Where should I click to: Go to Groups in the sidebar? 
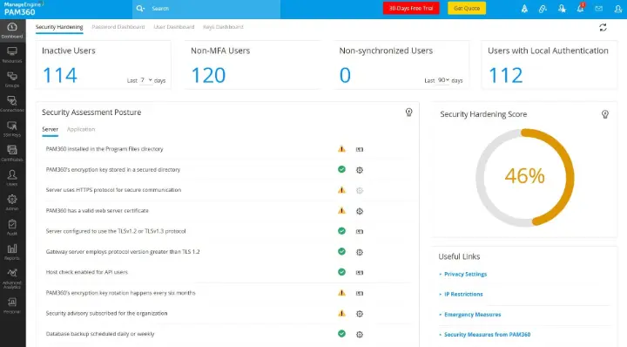(x=12, y=79)
